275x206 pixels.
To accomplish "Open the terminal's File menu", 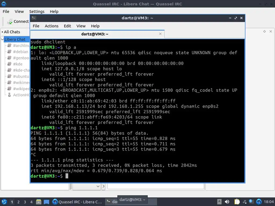I will tap(36, 26).
